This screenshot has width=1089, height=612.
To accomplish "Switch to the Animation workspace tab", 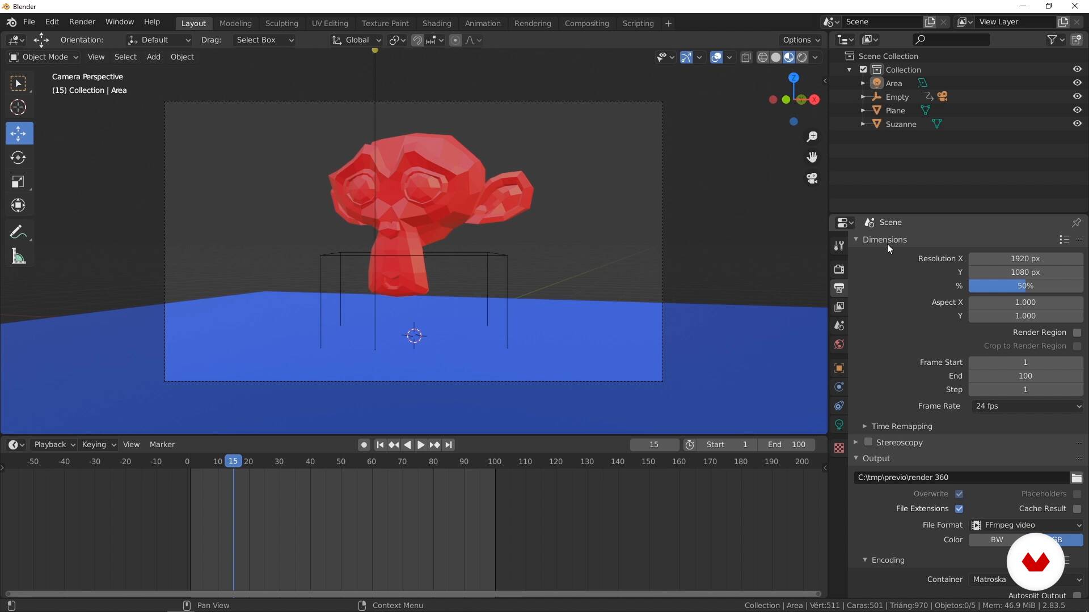I will pos(483,23).
